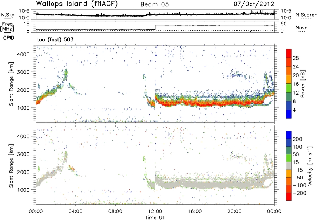Screen dimensions: 317x220
Task: Click the blue bottom of power colorbar
Action: [289, 114]
